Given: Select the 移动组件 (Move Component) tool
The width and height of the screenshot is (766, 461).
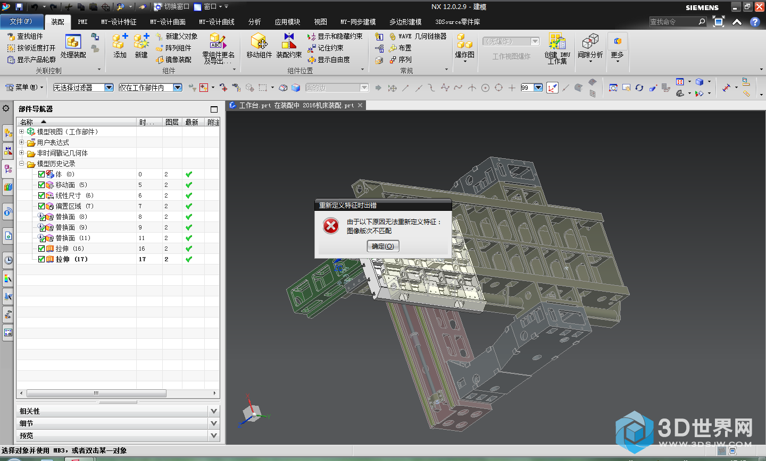Looking at the screenshot, I should pos(259,45).
